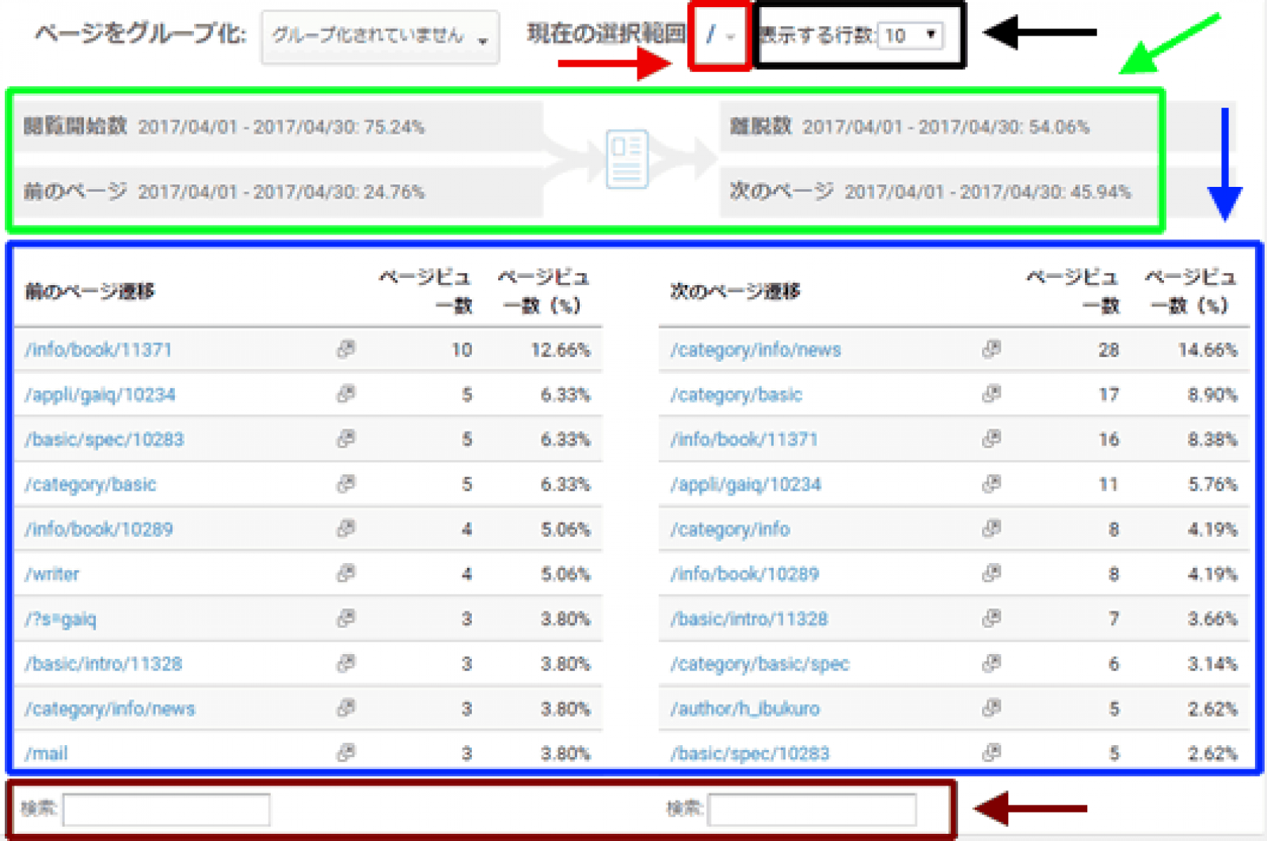Follow next-page link /basic/intro/11328
The width and height of the screenshot is (1267, 841).
tap(749, 619)
